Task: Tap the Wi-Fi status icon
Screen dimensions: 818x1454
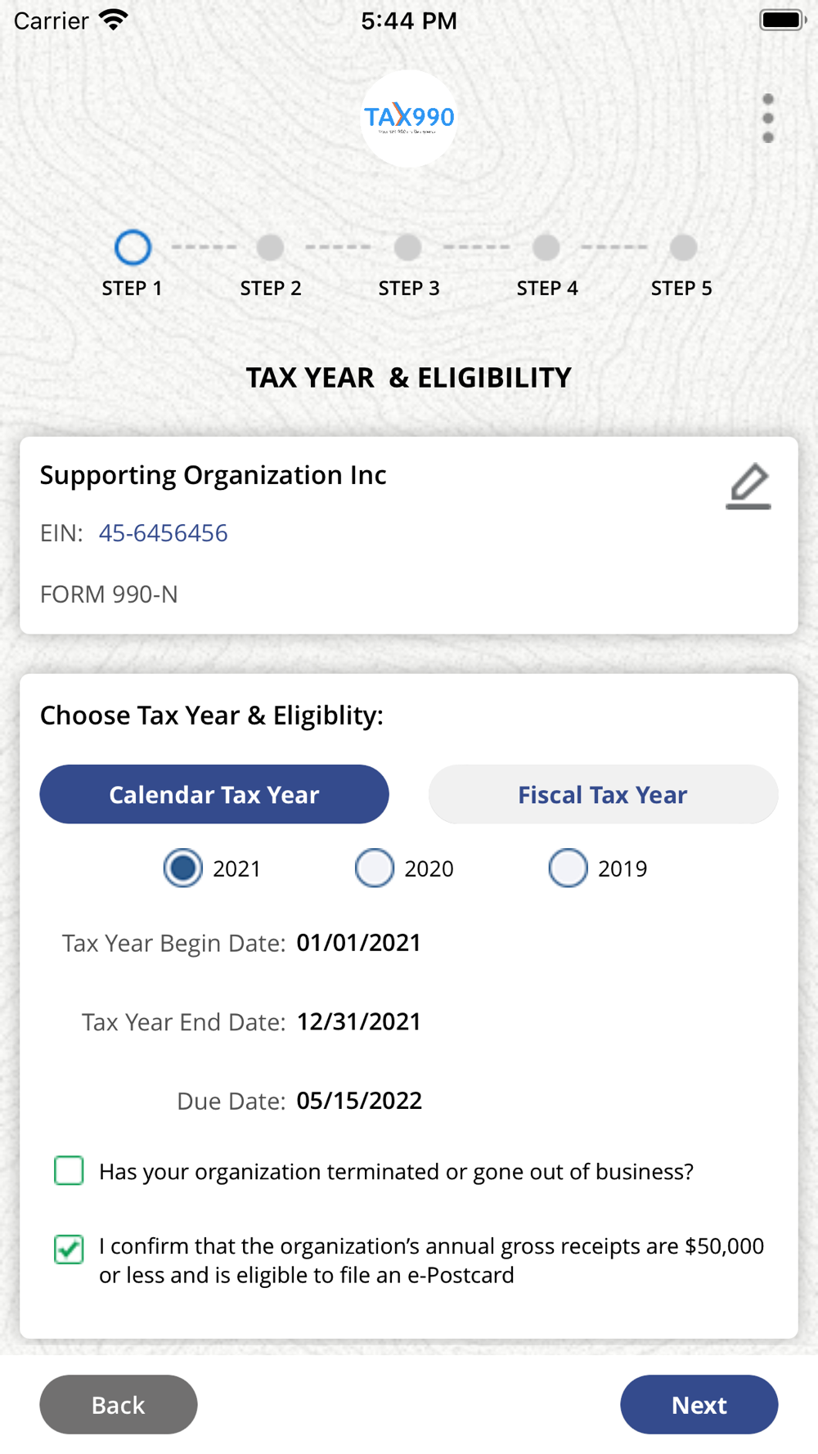Action: [113, 20]
